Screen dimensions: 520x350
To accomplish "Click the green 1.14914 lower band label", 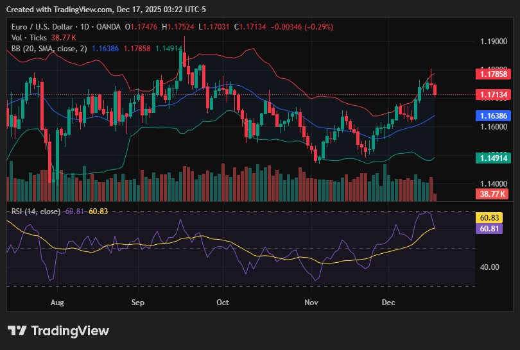I will point(495,158).
